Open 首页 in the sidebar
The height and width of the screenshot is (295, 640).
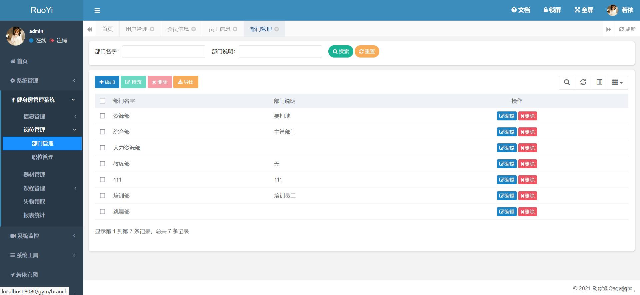pos(42,61)
